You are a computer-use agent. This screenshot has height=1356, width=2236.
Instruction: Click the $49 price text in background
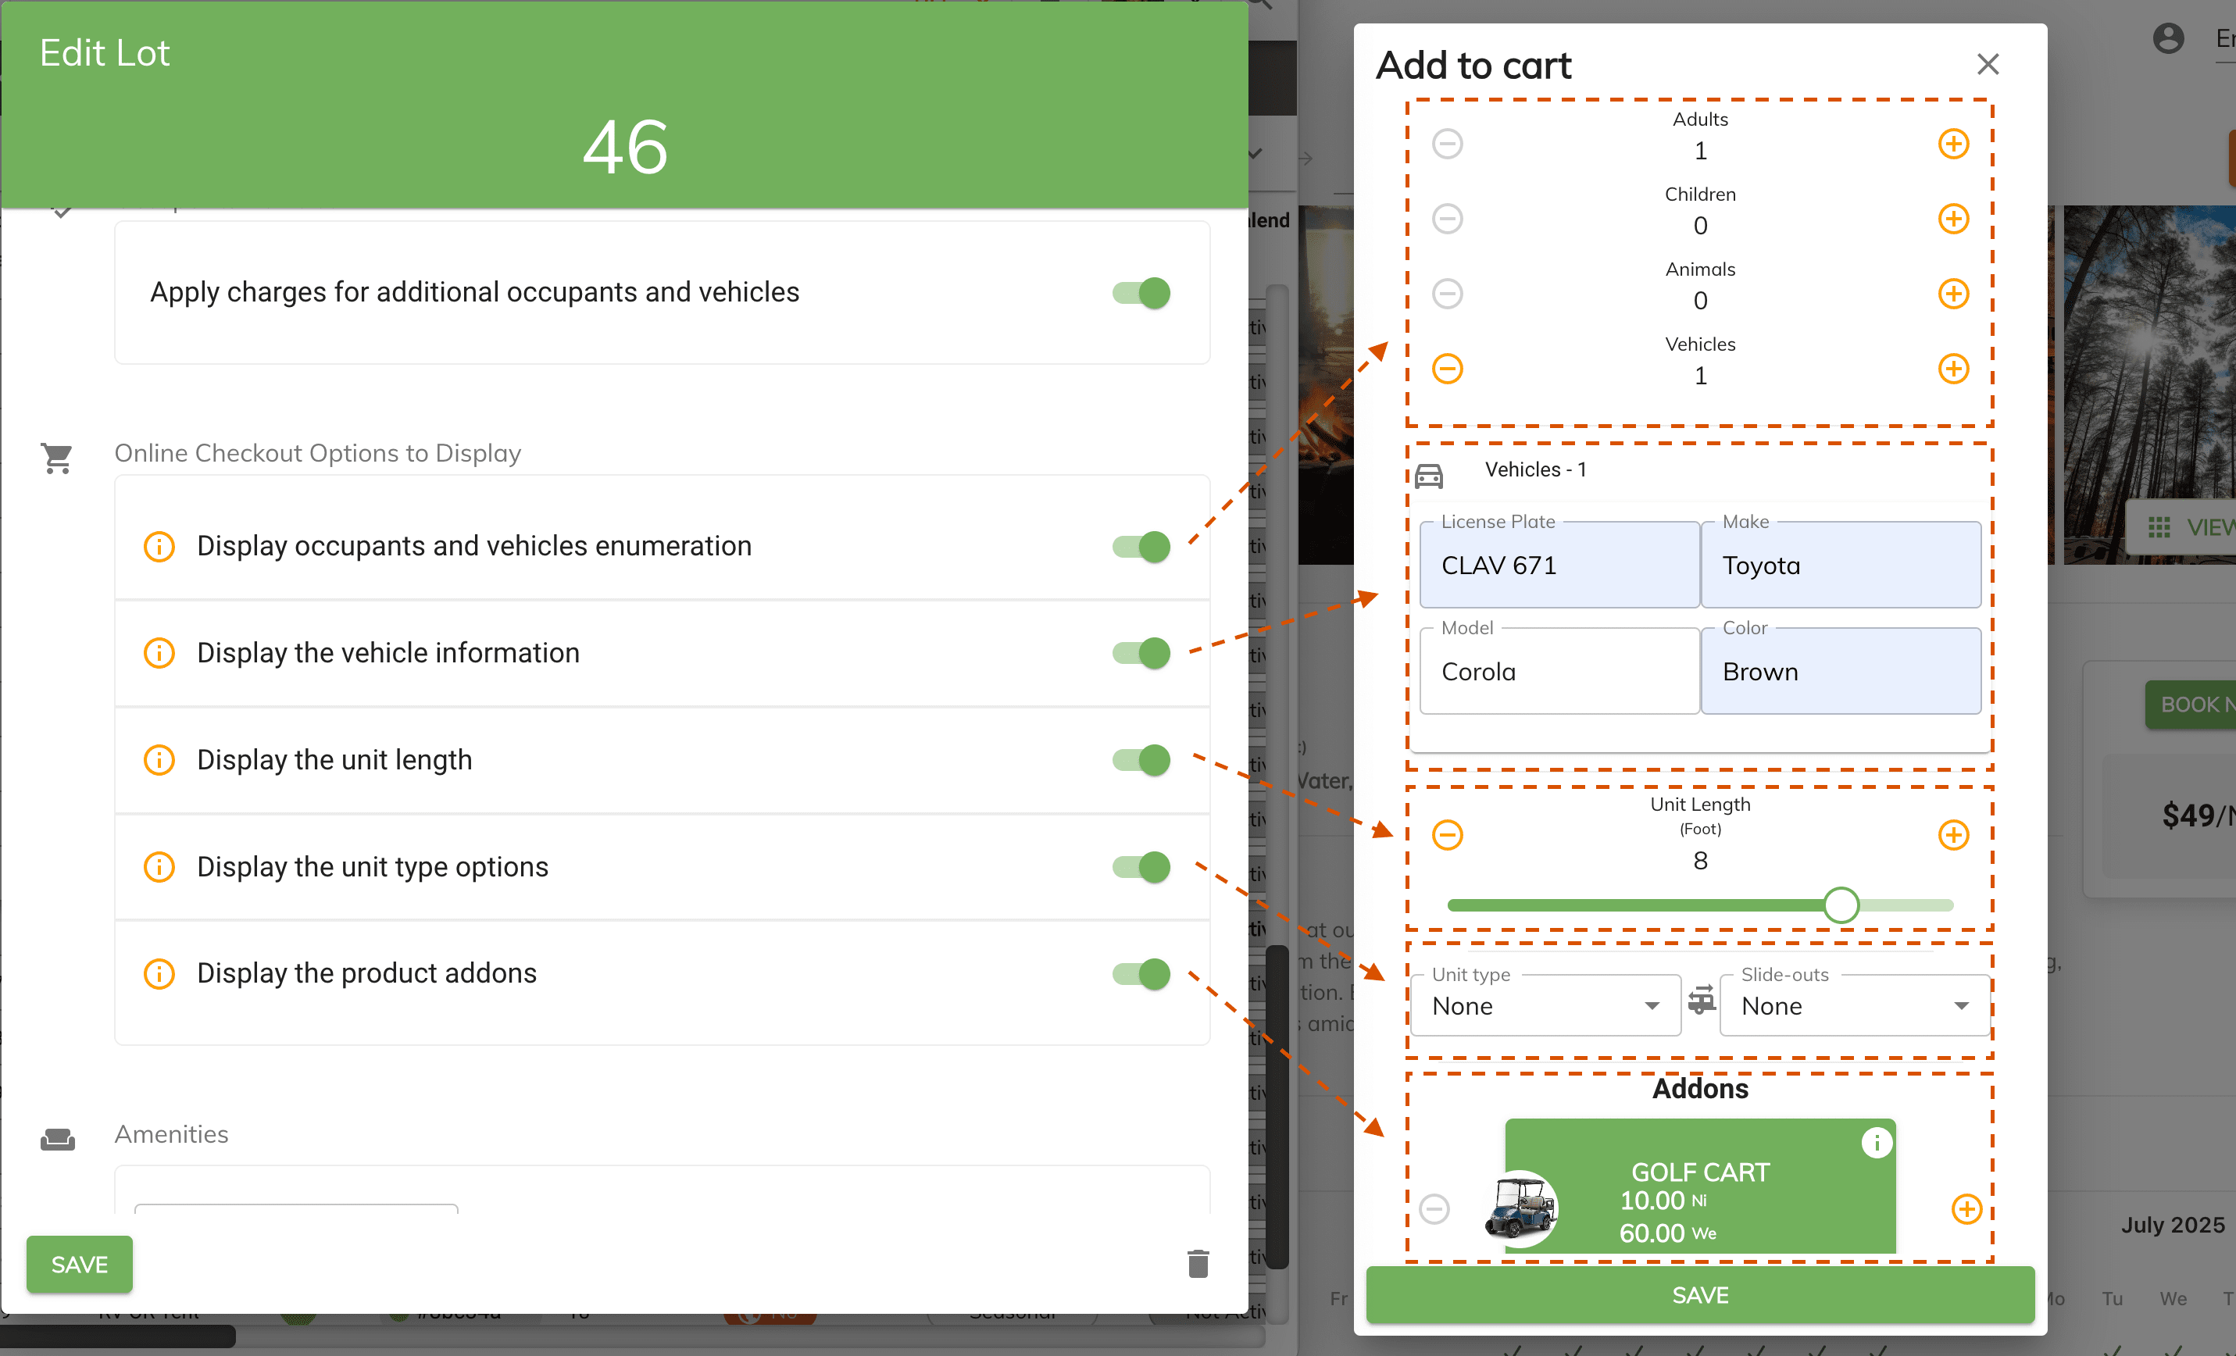tap(2197, 815)
